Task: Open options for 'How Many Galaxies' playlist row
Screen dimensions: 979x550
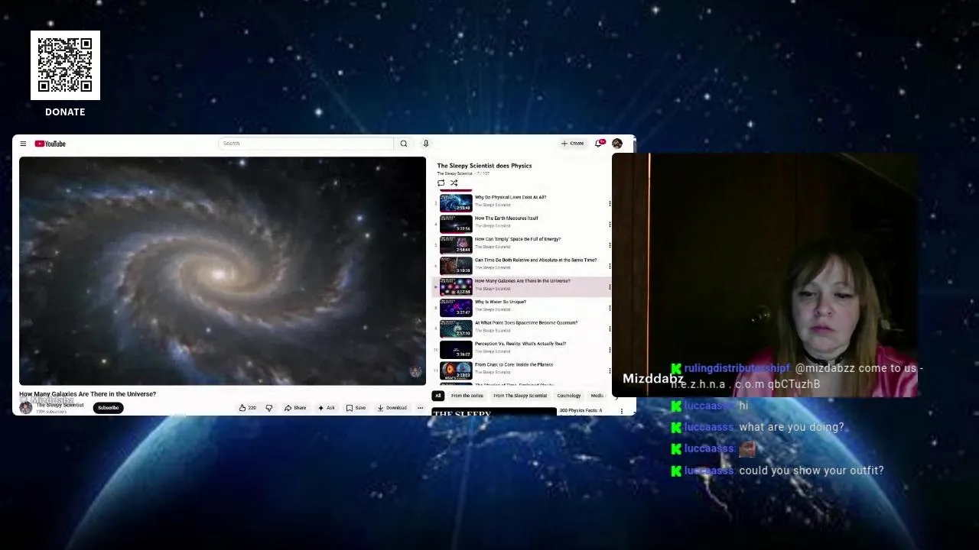Action: click(610, 287)
